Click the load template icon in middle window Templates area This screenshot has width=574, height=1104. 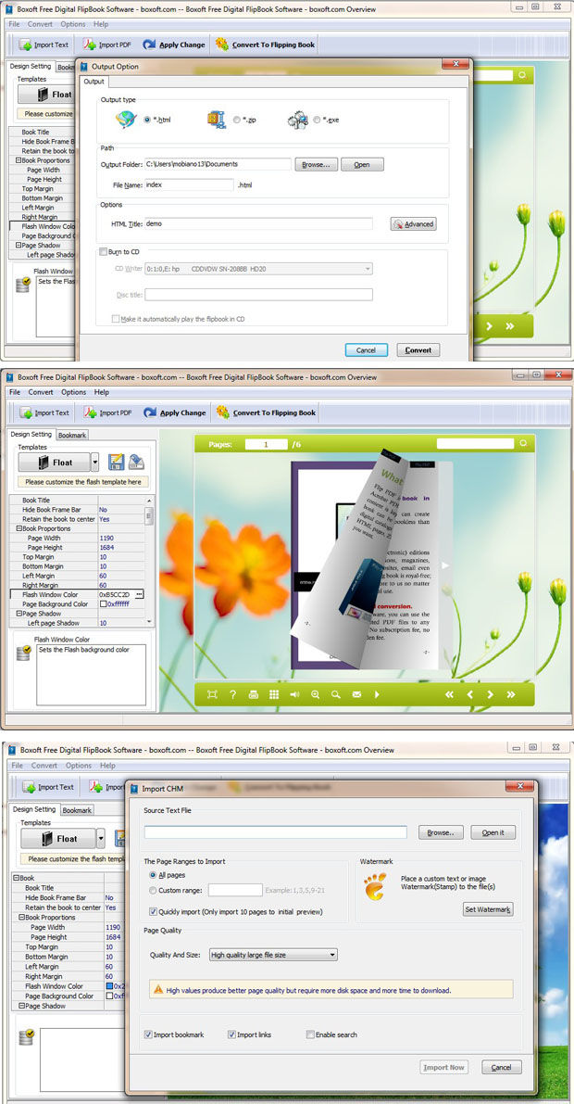click(136, 463)
